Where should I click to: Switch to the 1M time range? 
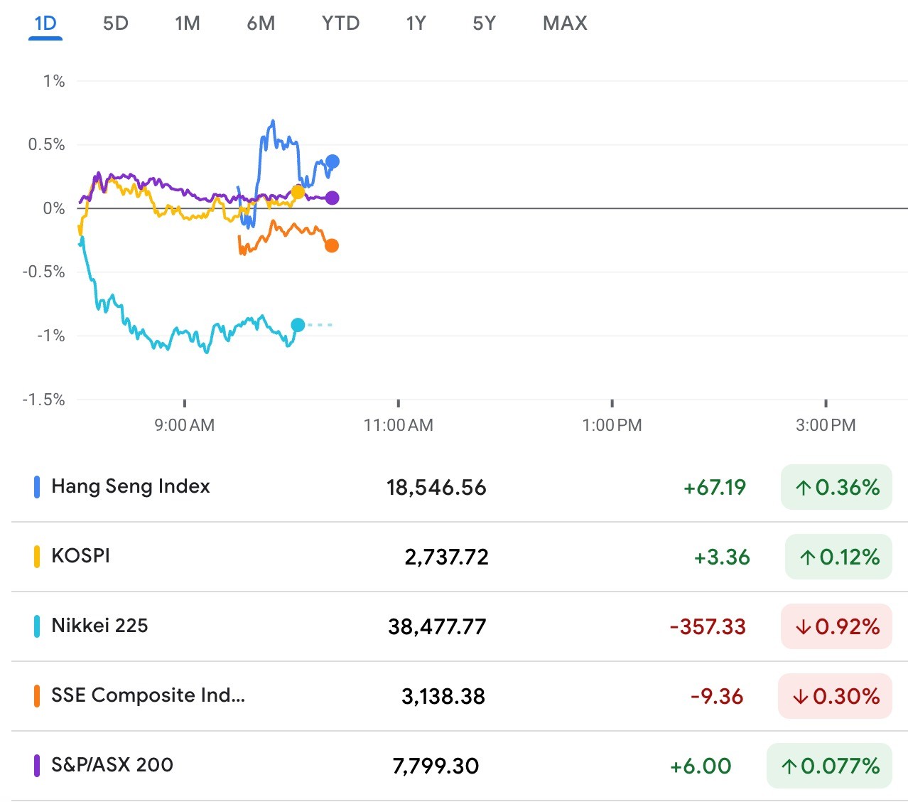coord(188,23)
